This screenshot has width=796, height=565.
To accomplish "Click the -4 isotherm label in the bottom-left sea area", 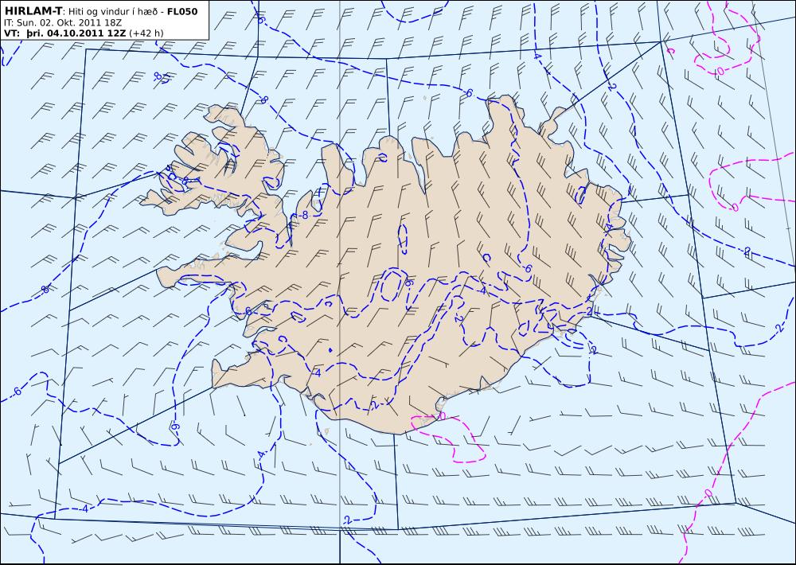I will click(85, 509).
